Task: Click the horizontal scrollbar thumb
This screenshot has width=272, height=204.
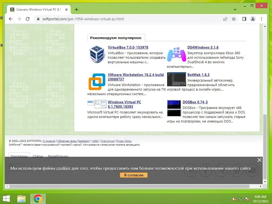Action: pyautogui.click(x=129, y=186)
